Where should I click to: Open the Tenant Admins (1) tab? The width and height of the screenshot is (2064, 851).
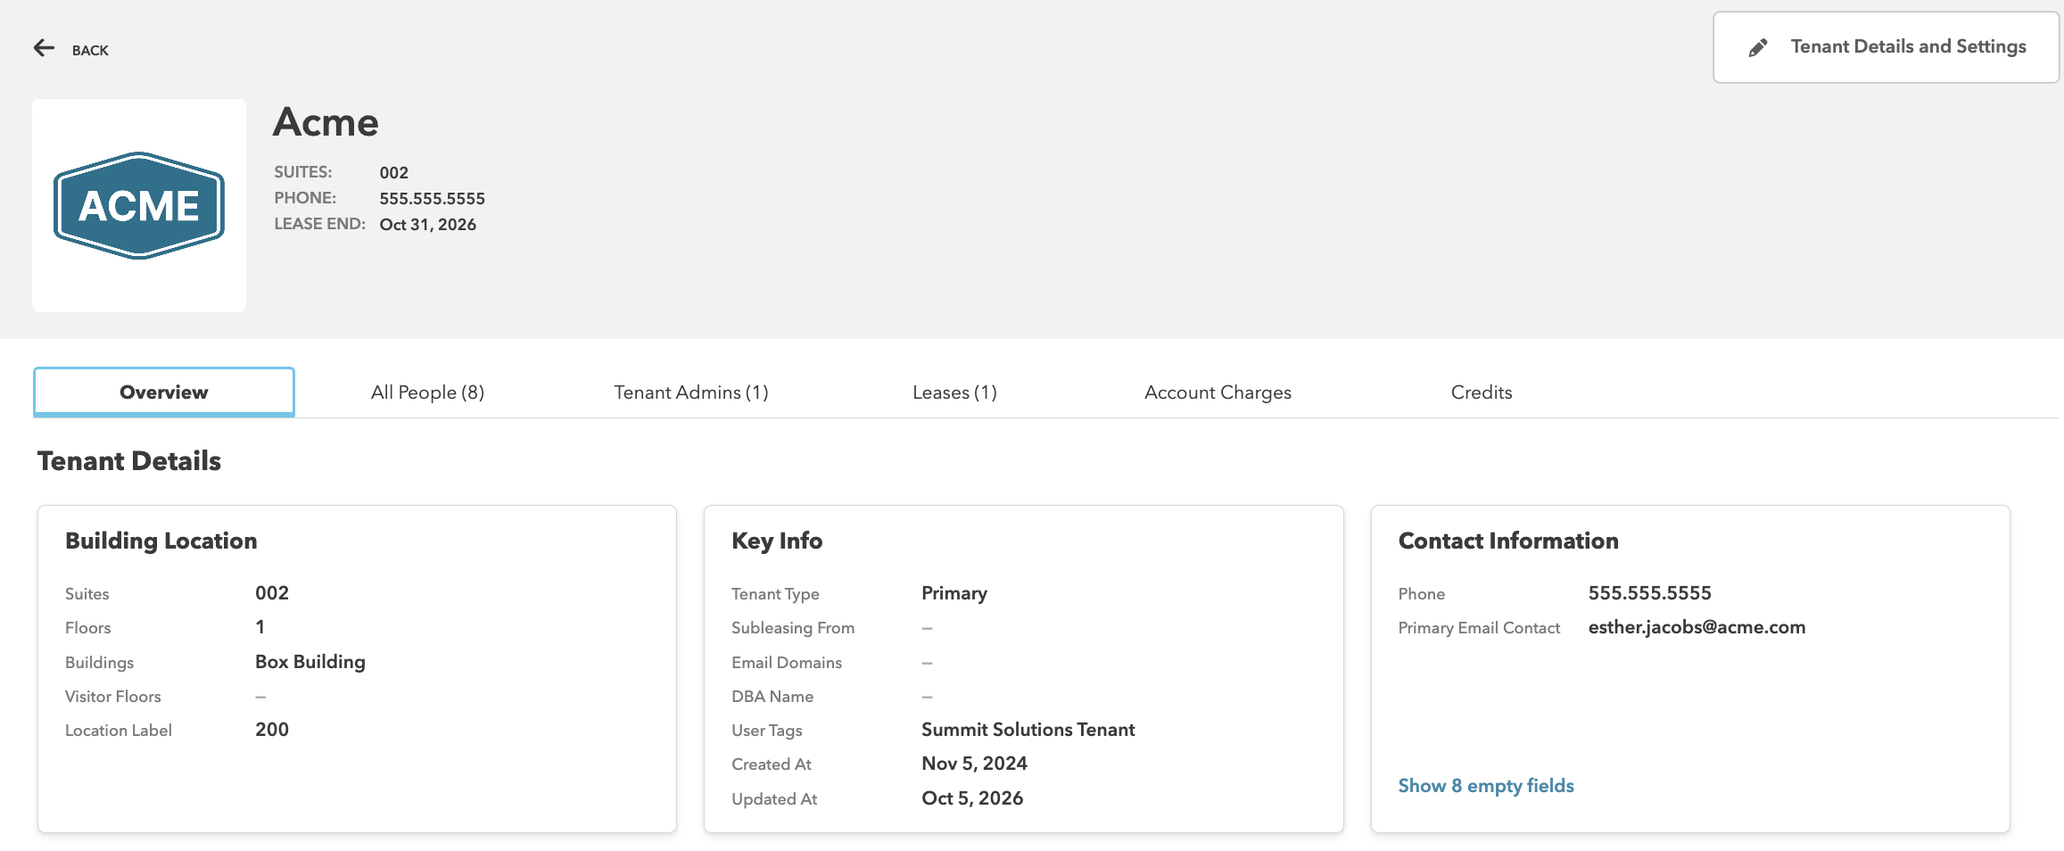point(691,392)
